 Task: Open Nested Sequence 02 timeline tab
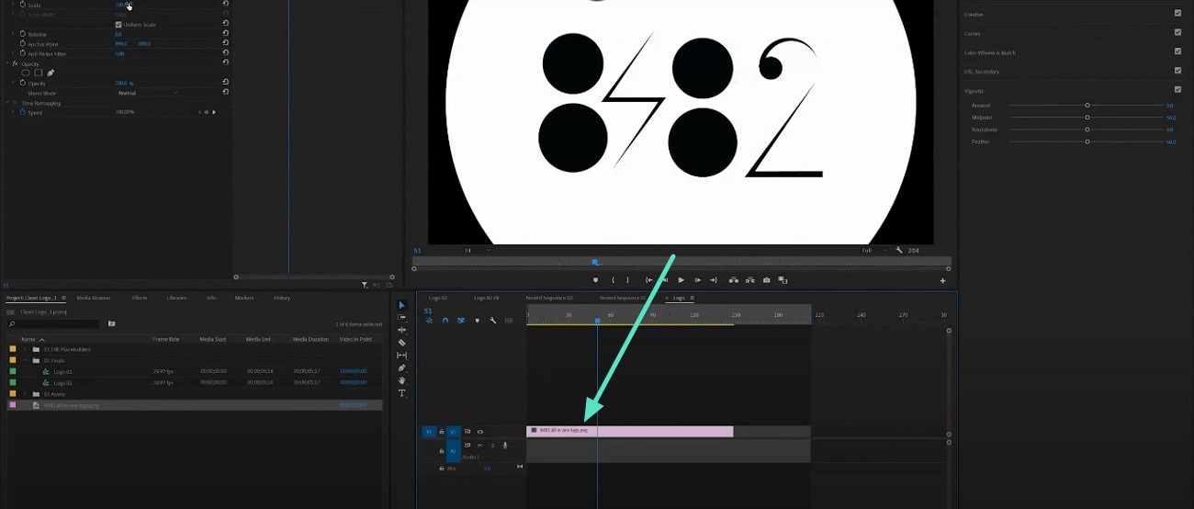pos(549,298)
